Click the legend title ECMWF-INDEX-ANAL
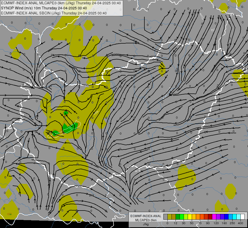Screen dimensions: 248x228 (146, 216)
